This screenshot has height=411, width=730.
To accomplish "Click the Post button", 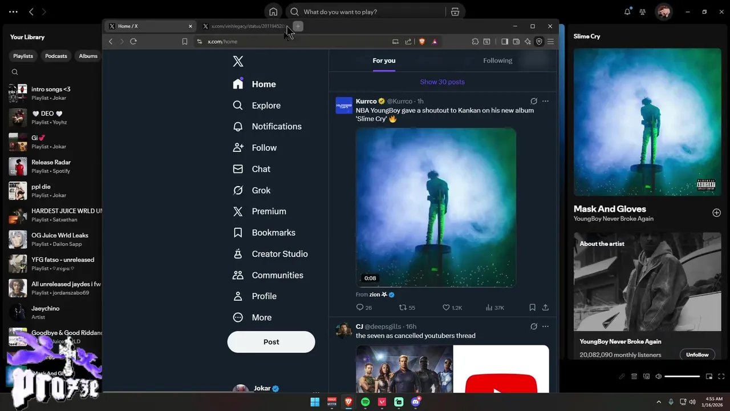I will (x=271, y=342).
